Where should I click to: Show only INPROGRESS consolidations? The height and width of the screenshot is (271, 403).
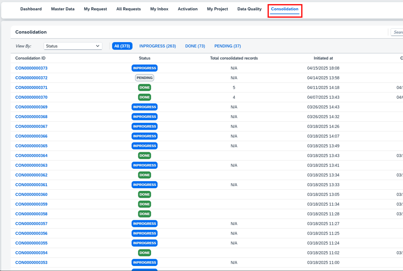coord(157,46)
